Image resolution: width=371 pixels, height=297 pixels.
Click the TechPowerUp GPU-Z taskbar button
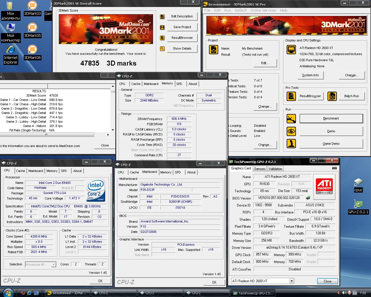[x=253, y=293]
